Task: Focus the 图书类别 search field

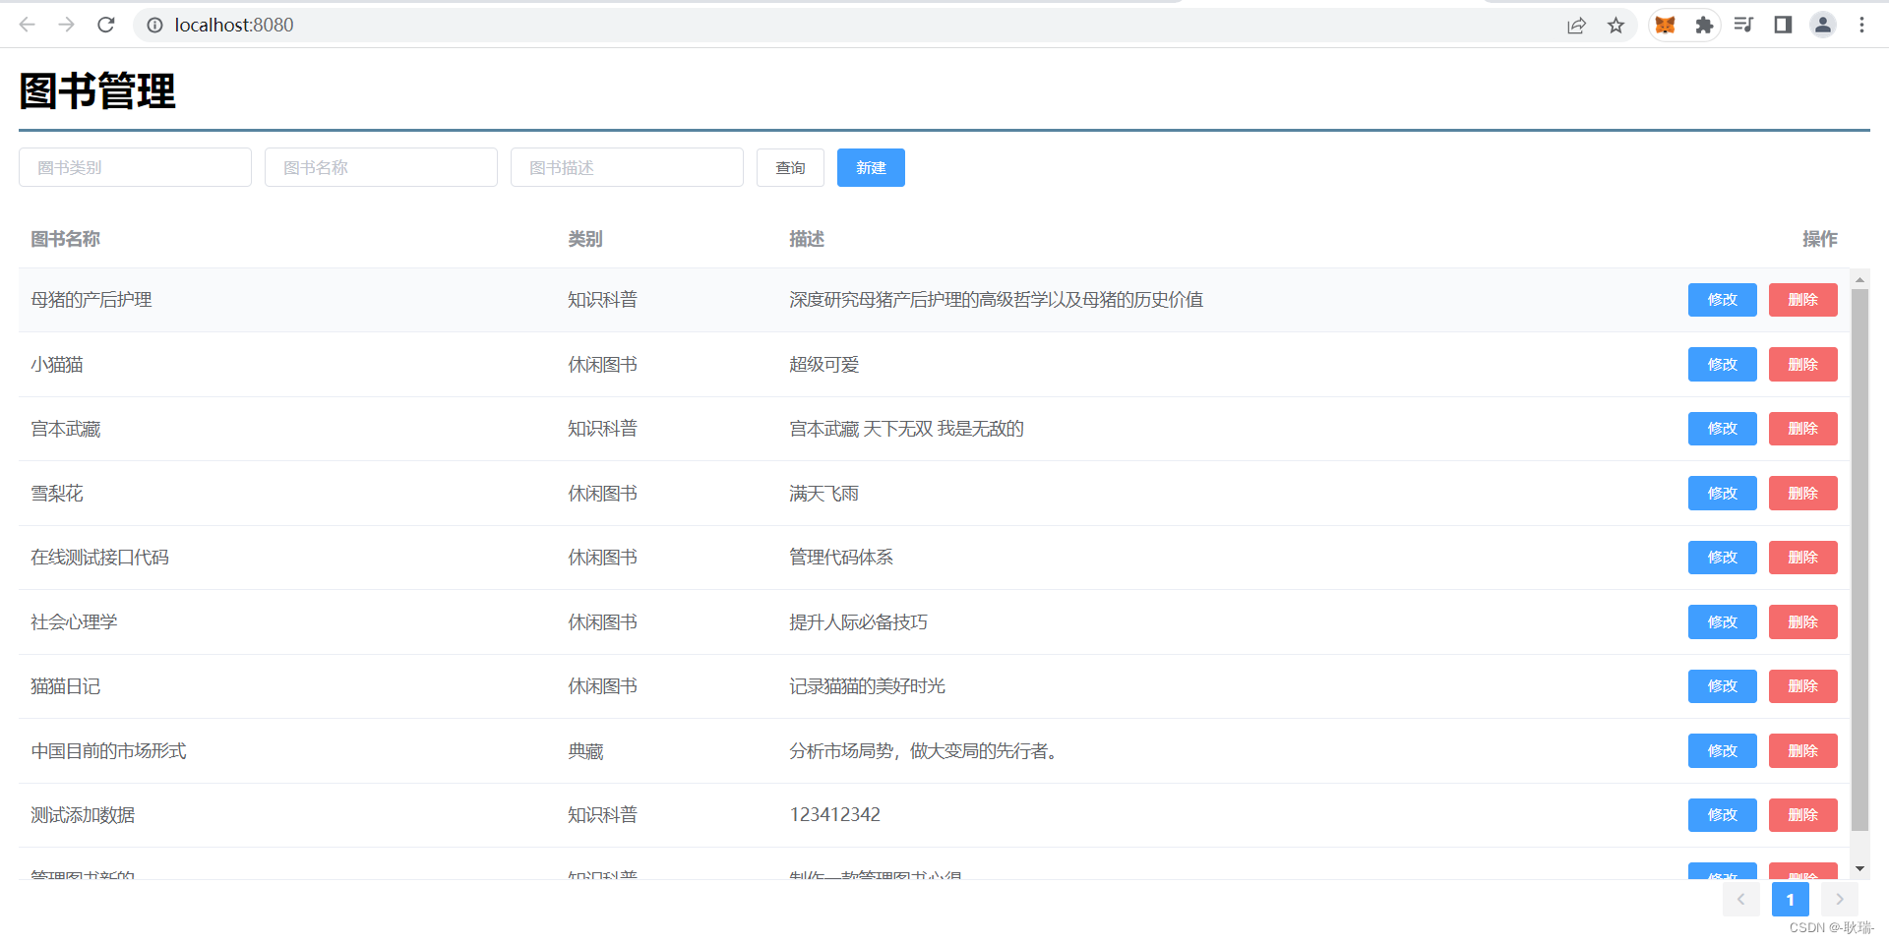Action: [x=135, y=167]
